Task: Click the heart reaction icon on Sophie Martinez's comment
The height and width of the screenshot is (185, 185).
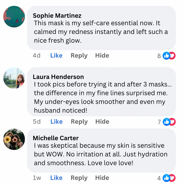Action: (172, 56)
